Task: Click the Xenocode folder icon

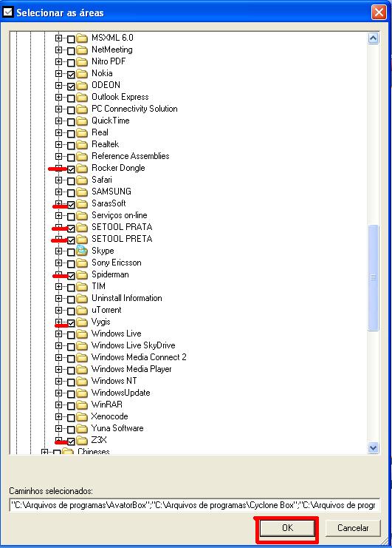Action: tap(82, 416)
